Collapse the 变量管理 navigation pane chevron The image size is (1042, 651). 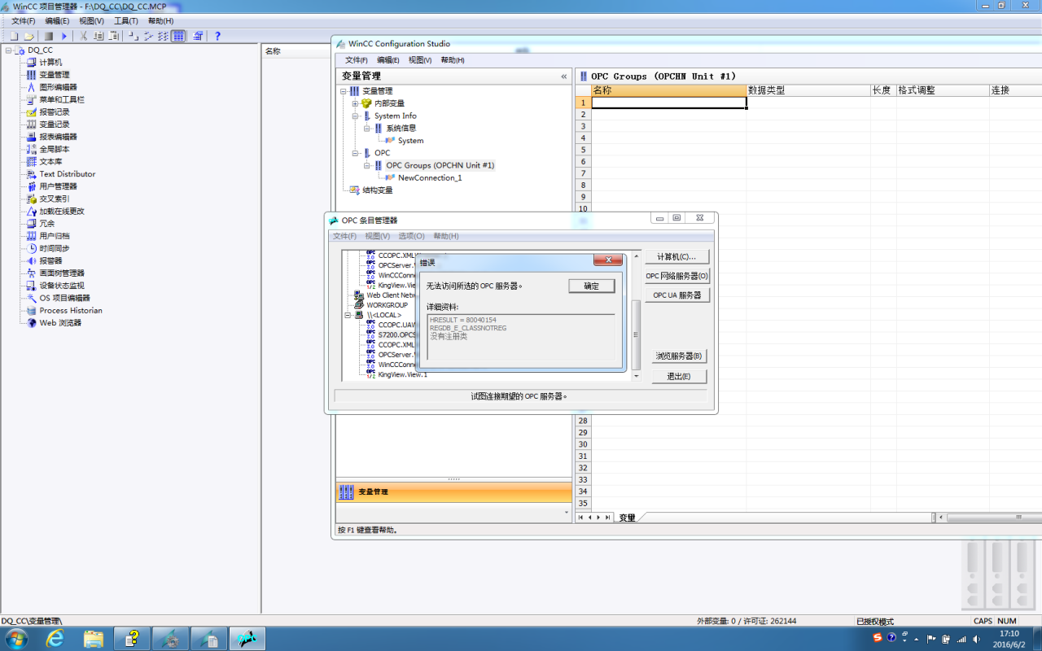(x=564, y=76)
